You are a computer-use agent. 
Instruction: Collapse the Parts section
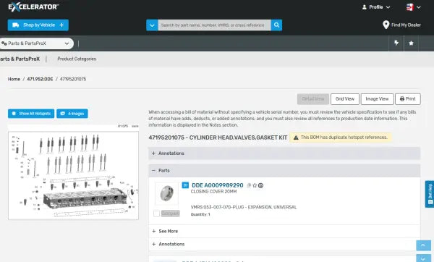pos(284,171)
